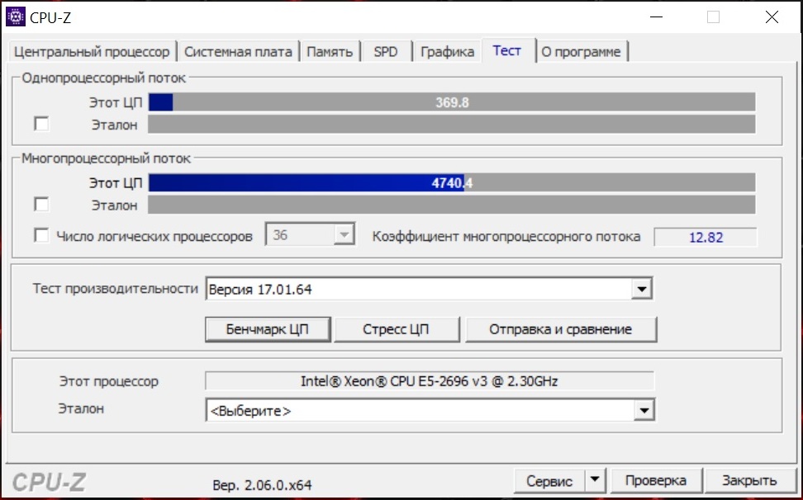Expand the Сервис dropdown arrow
This screenshot has width=803, height=500.
point(595,480)
